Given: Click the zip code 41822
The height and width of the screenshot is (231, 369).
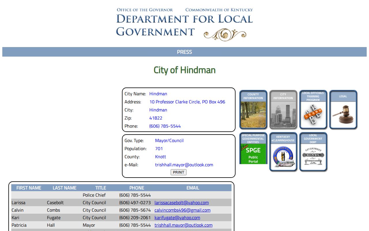Looking at the screenshot, I should coord(156,118).
